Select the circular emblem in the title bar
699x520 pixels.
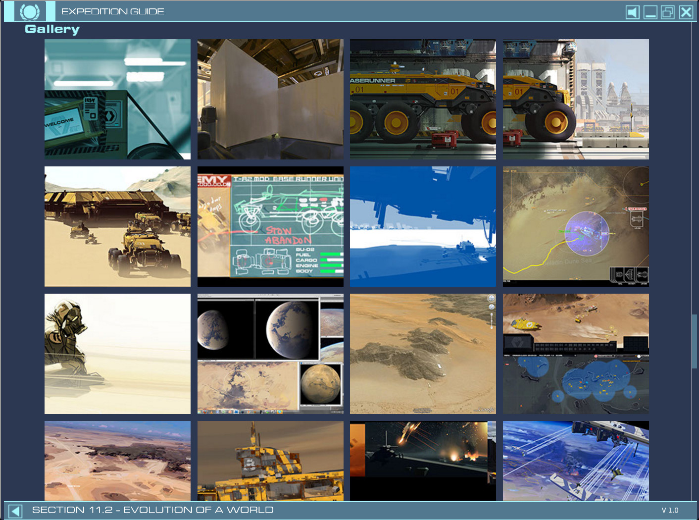click(30, 10)
